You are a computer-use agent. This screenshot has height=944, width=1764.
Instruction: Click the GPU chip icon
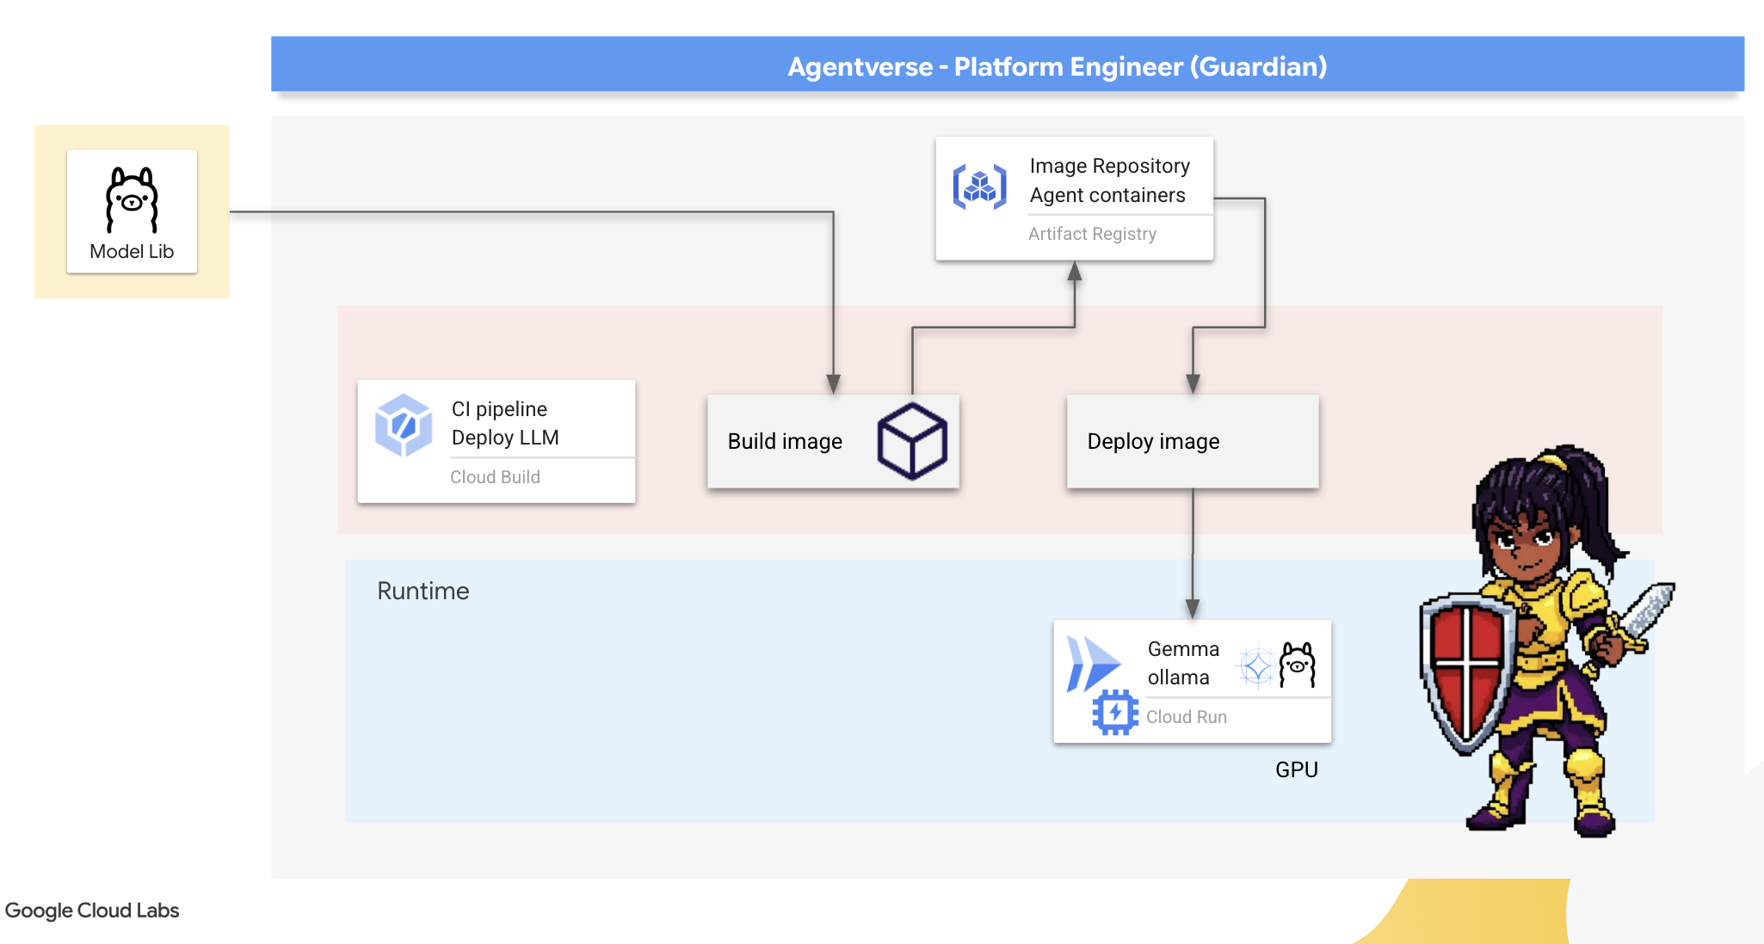(1115, 712)
